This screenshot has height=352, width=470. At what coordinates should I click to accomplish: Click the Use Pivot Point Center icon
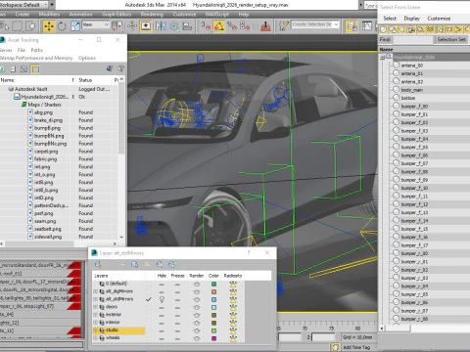117,25
